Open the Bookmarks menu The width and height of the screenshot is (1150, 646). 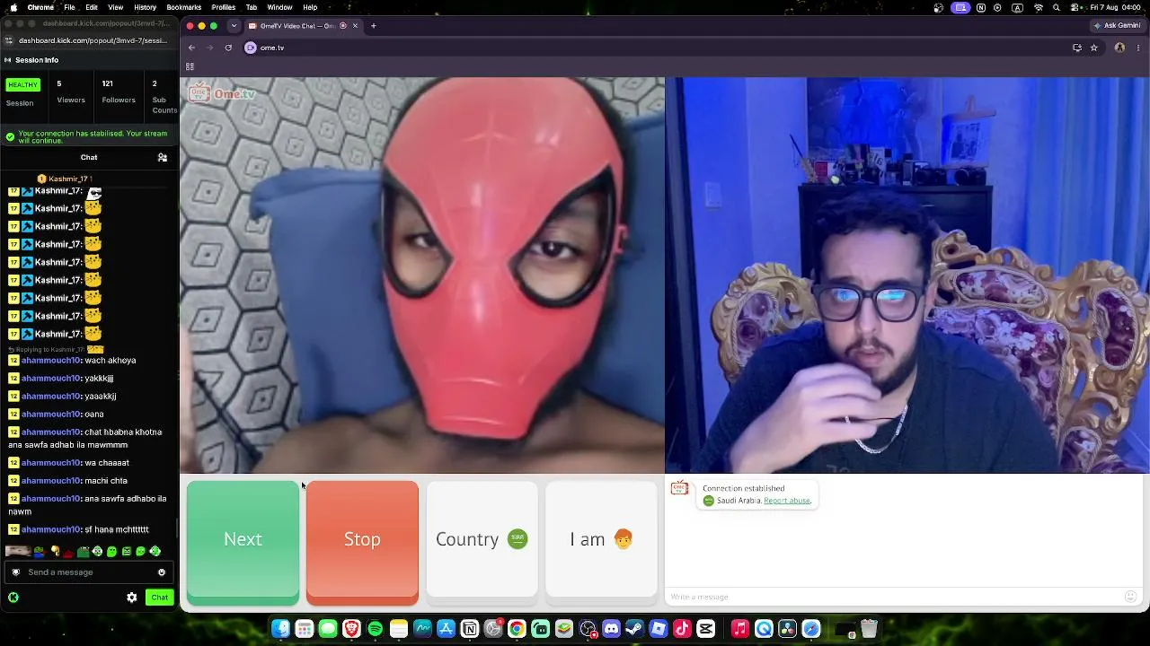point(184,7)
